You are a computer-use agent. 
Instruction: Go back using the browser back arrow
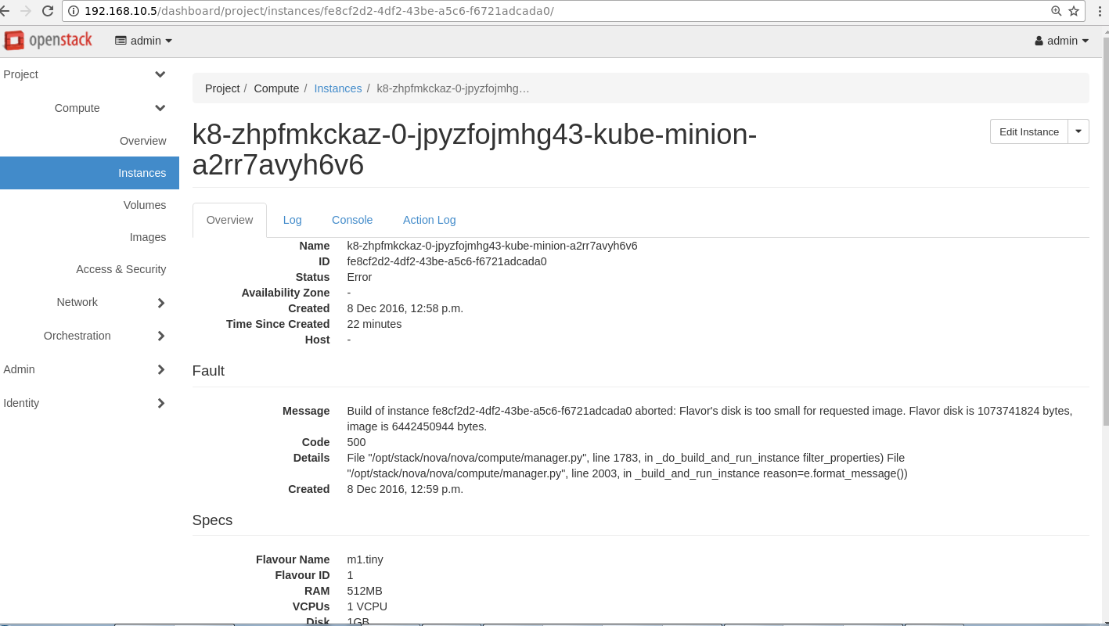click(x=5, y=11)
